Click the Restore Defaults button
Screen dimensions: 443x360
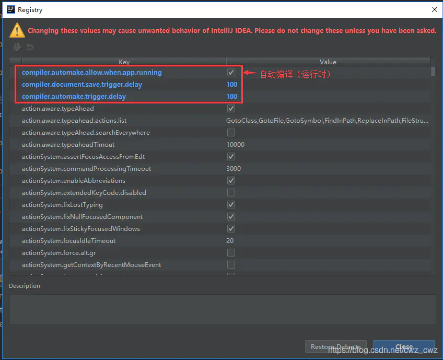[335, 346]
